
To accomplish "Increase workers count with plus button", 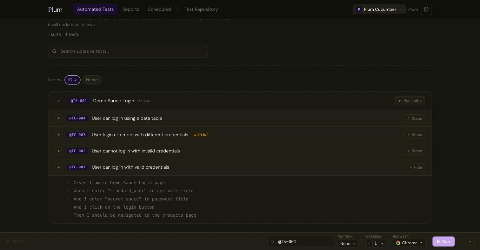I will [x=382, y=243].
